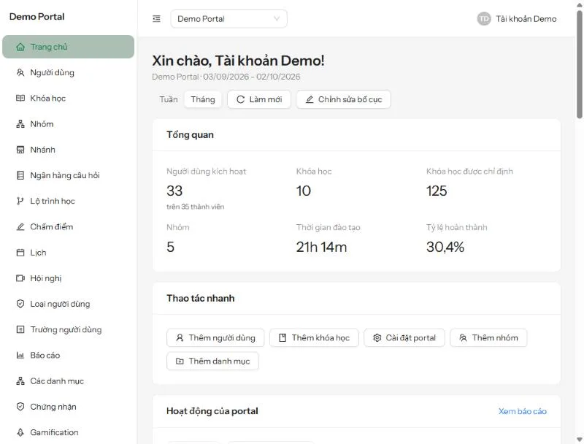Click the 21h 14m training time value
The height and width of the screenshot is (444, 584).
321,247
